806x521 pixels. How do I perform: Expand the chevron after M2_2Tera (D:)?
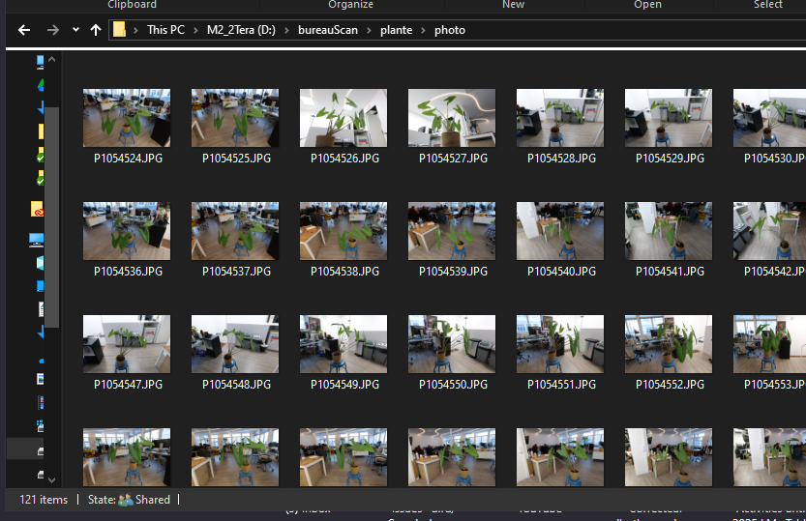(x=286, y=30)
